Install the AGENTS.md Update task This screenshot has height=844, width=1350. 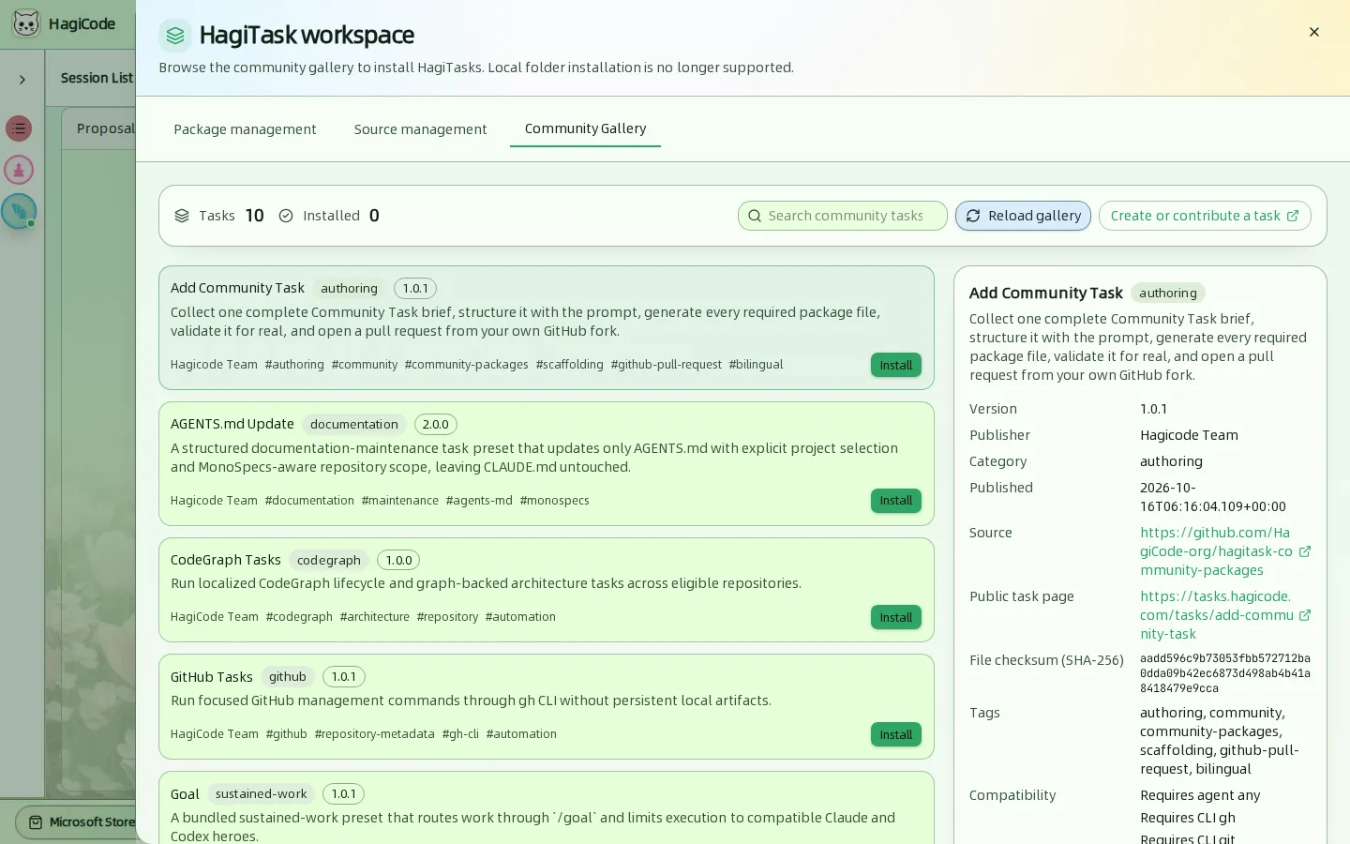pyautogui.click(x=896, y=501)
